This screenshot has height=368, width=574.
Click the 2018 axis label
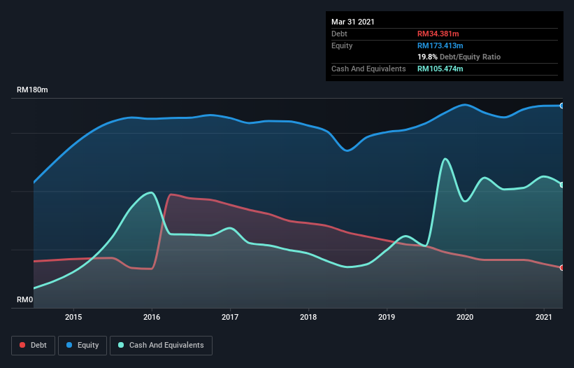click(x=308, y=317)
